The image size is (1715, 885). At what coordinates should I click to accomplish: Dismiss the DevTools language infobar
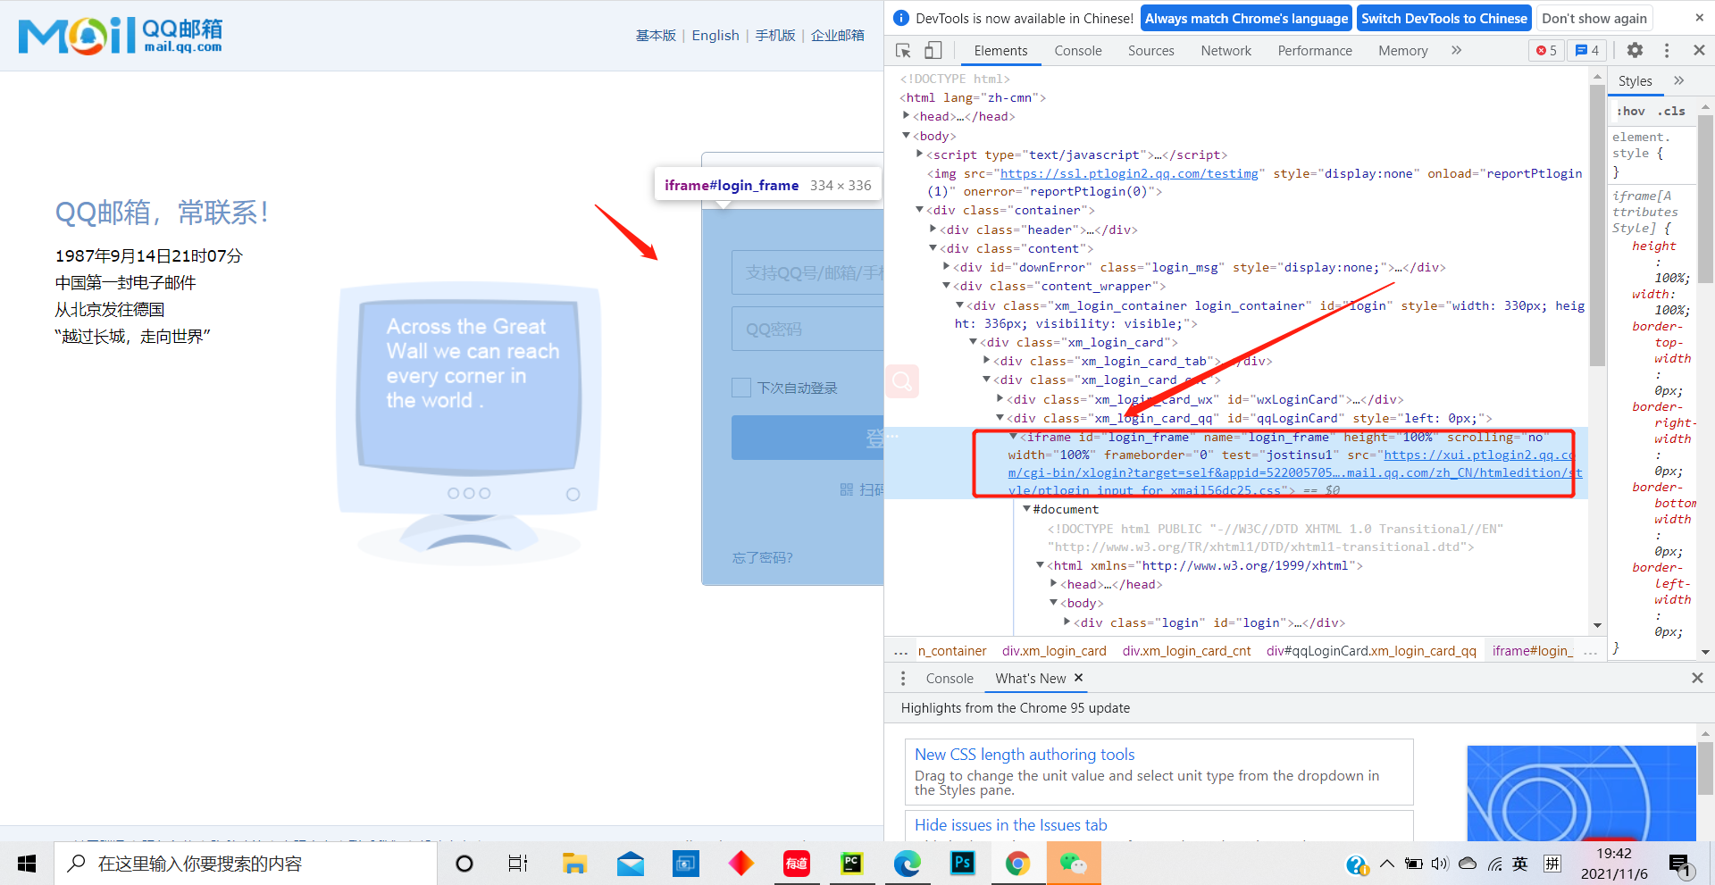click(1699, 18)
